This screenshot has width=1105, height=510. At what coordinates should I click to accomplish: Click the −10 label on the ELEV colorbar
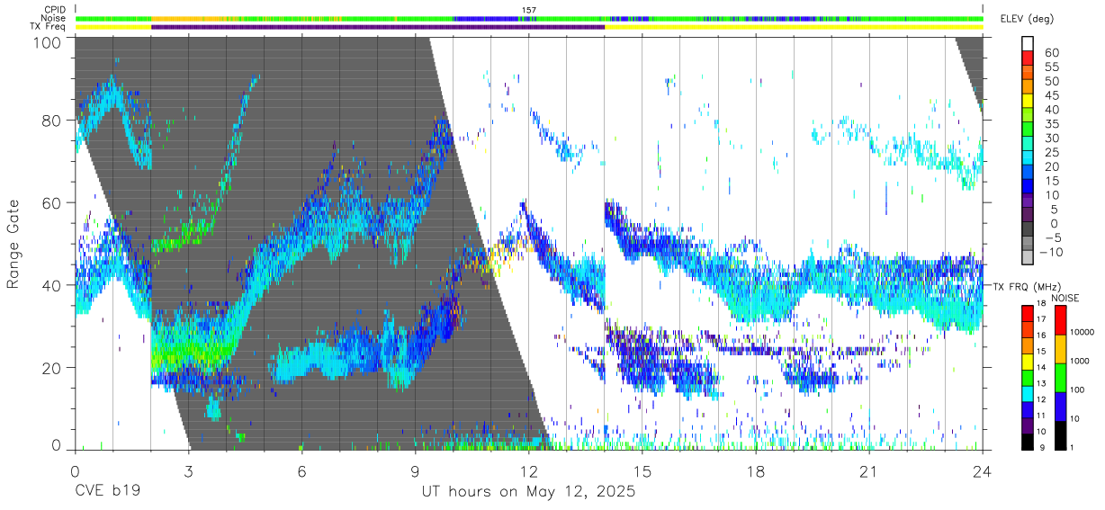coord(1052,253)
